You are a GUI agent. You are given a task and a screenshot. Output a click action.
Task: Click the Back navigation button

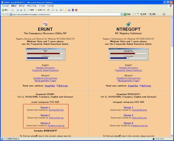click(x=5, y=10)
